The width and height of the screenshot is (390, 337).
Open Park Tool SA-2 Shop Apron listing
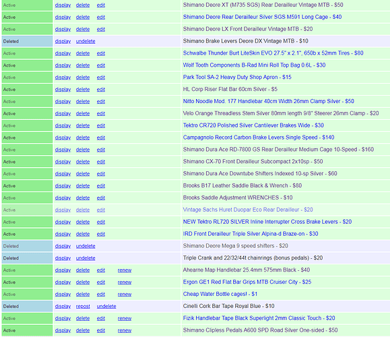point(237,77)
